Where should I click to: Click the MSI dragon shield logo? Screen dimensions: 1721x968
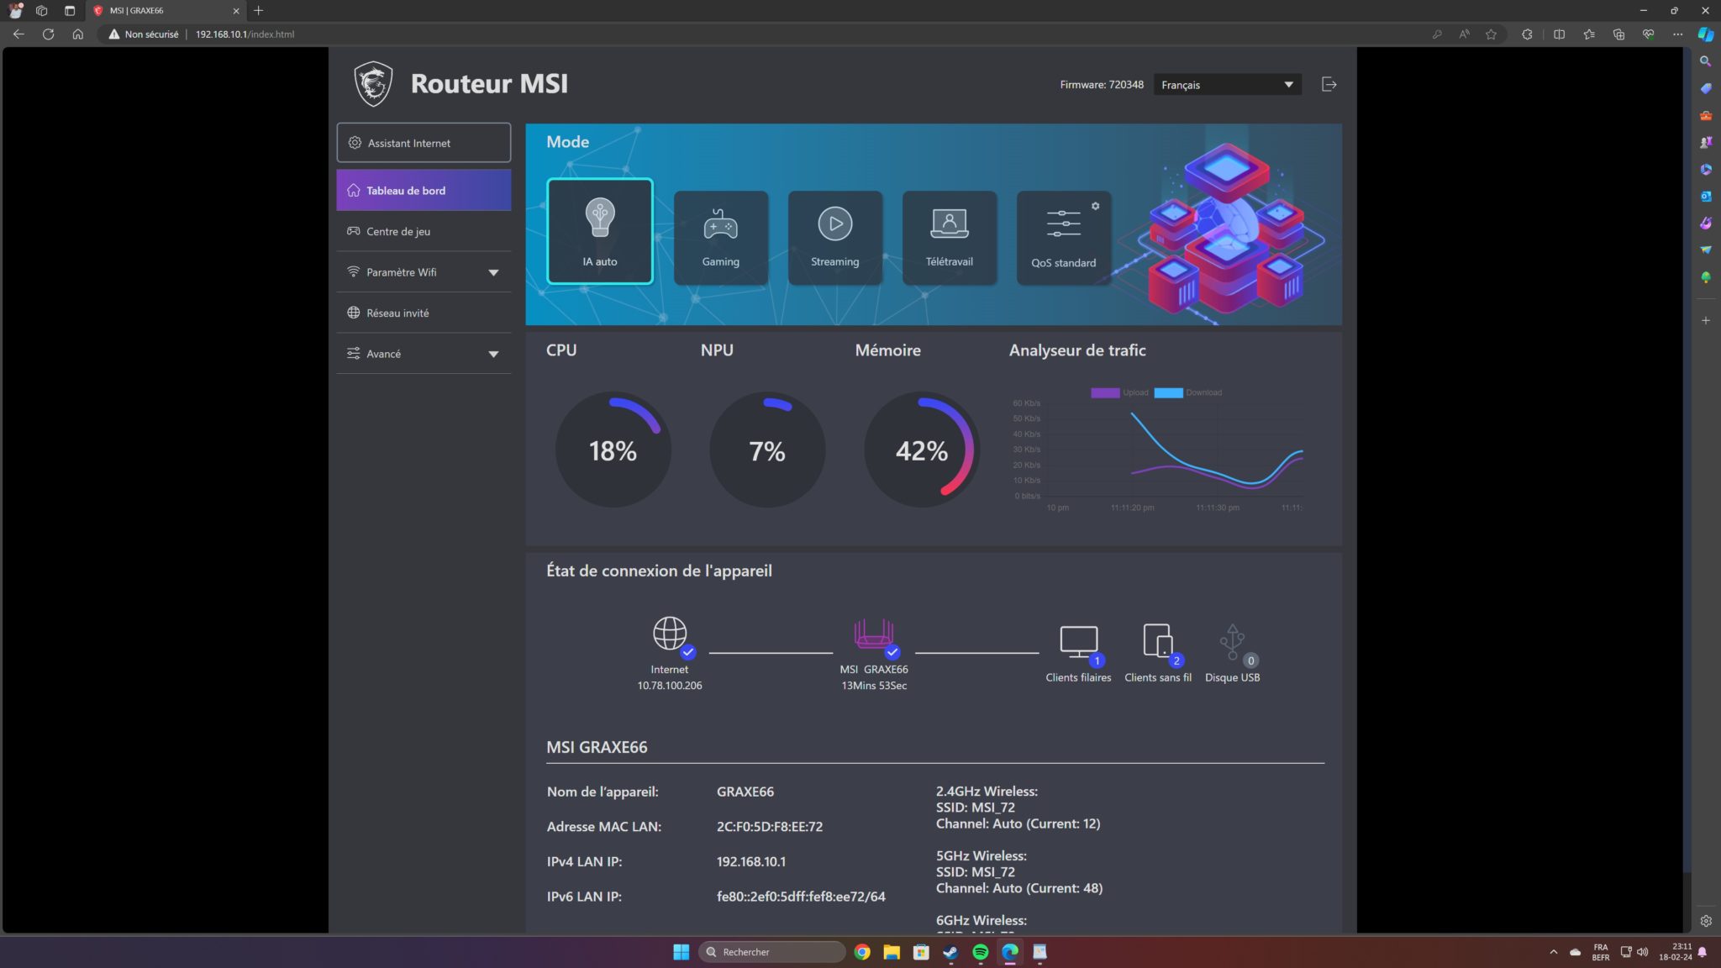pyautogui.click(x=373, y=83)
